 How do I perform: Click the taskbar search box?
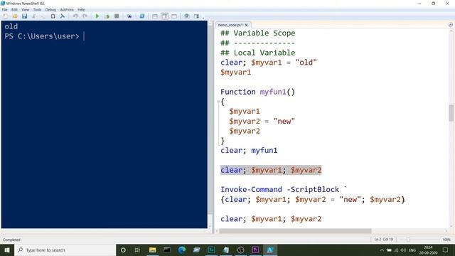pyautogui.click(x=65, y=250)
